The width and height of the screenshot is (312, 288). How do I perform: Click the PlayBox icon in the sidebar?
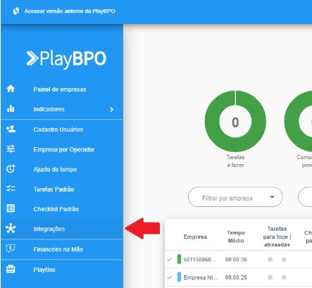coord(11,269)
